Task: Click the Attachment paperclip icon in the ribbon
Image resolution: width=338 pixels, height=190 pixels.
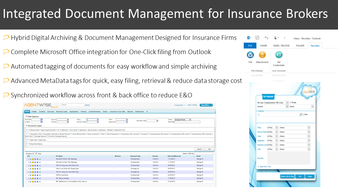Action: [262, 55]
